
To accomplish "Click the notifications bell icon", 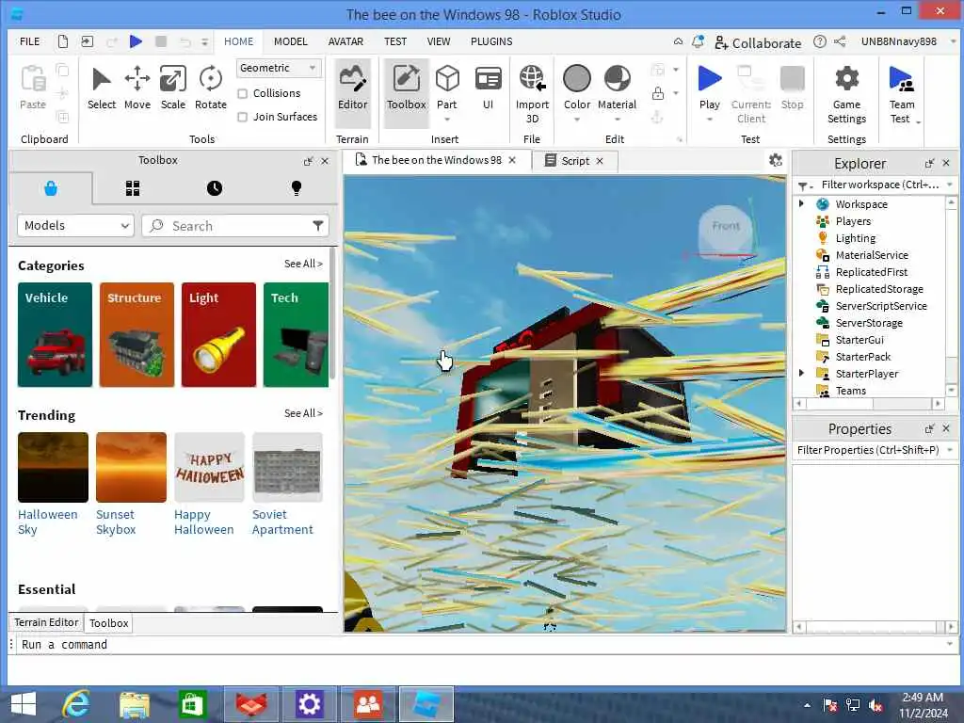I will [x=698, y=41].
